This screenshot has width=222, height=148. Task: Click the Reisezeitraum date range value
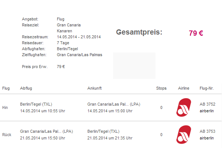click(x=79, y=37)
